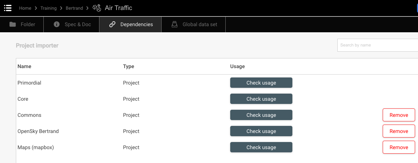
Task: Open Bertrand in the breadcrumb path
Action: tap(74, 8)
